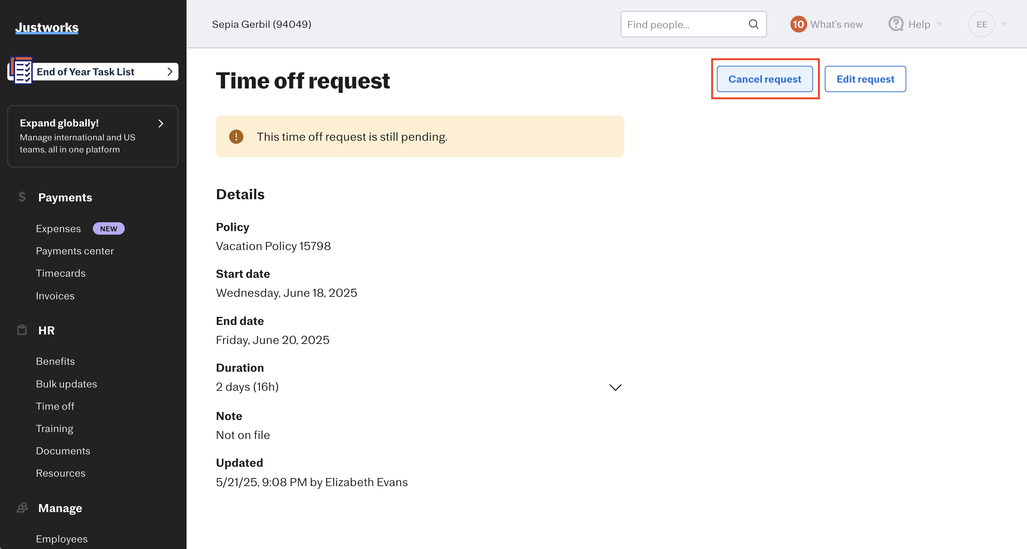Open What's new notifications badge

798,24
